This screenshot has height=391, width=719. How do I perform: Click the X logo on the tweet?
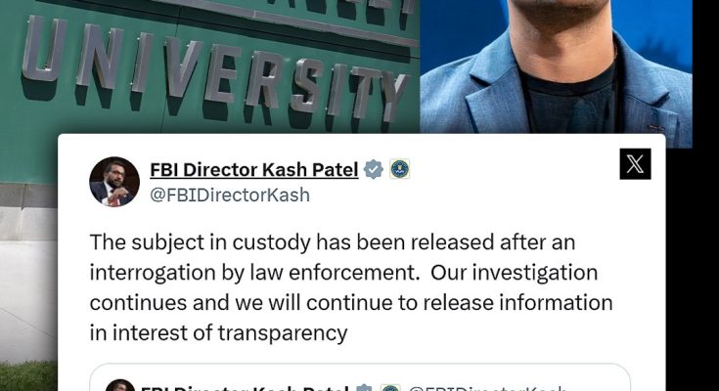[635, 163]
